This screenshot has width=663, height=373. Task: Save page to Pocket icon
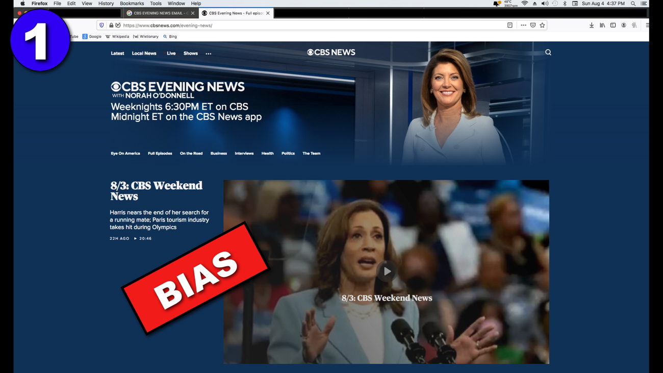[533, 25]
